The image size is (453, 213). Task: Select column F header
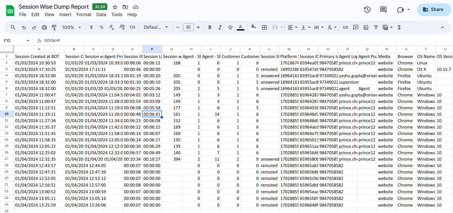point(152,49)
